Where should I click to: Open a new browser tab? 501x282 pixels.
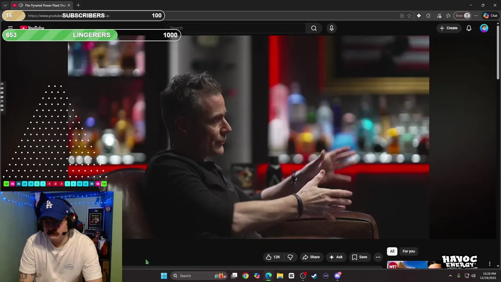78,5
